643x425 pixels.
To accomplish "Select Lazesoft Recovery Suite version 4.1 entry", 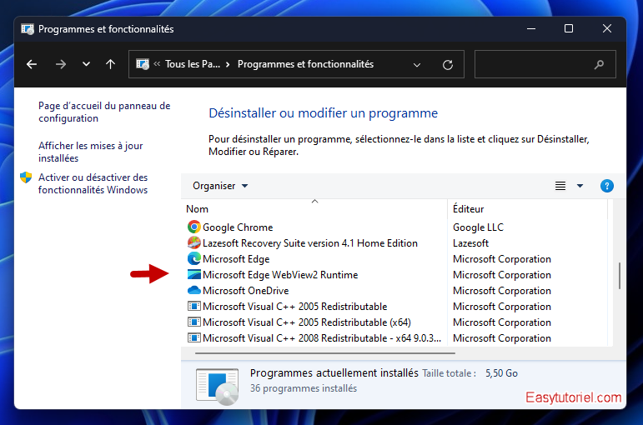I will (x=310, y=243).
